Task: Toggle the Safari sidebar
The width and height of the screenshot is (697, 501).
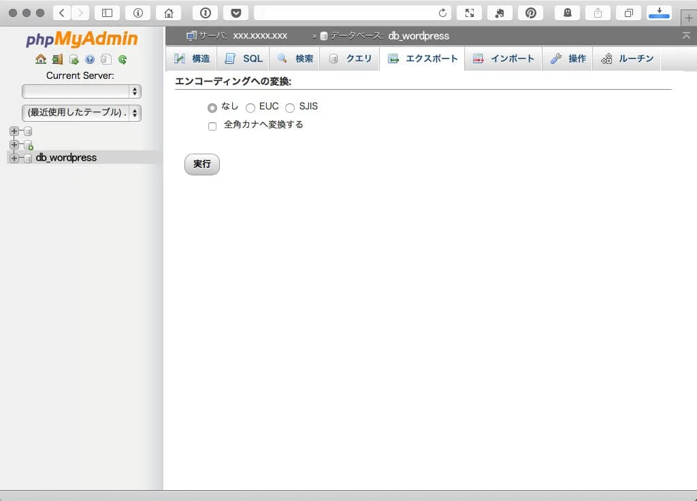Action: click(x=107, y=13)
